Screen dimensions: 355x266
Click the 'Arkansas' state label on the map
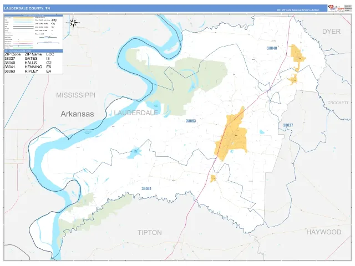pyautogui.click(x=77, y=114)
